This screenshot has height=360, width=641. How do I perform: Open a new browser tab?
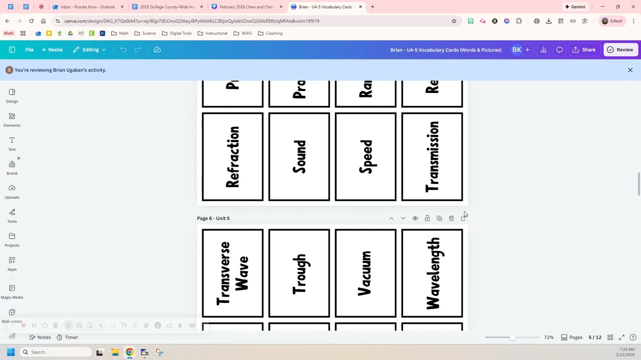372,7
